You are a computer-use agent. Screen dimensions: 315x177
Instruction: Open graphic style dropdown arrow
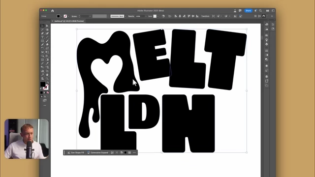[x=158, y=16]
